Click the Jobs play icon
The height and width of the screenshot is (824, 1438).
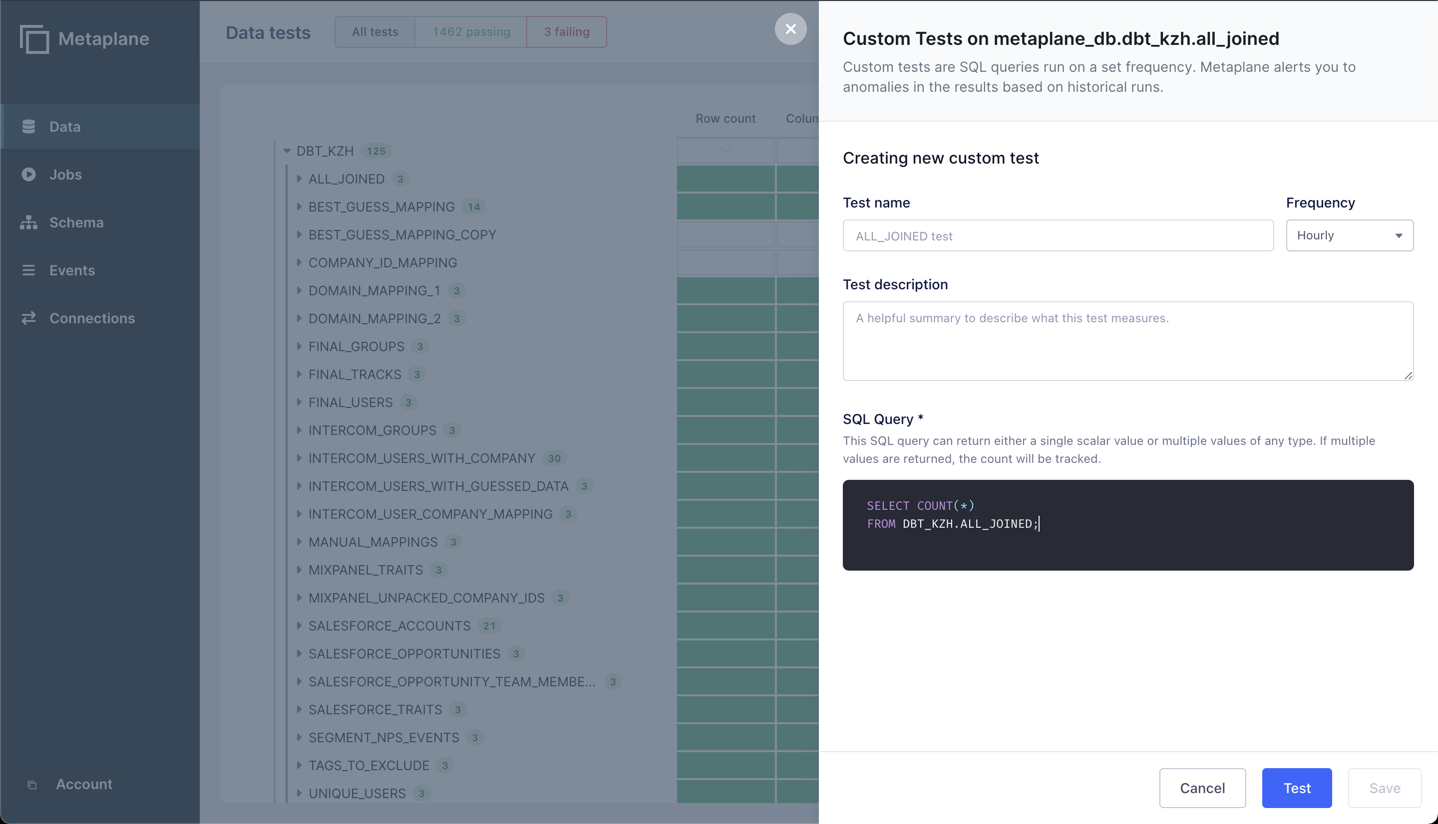pyautogui.click(x=28, y=174)
